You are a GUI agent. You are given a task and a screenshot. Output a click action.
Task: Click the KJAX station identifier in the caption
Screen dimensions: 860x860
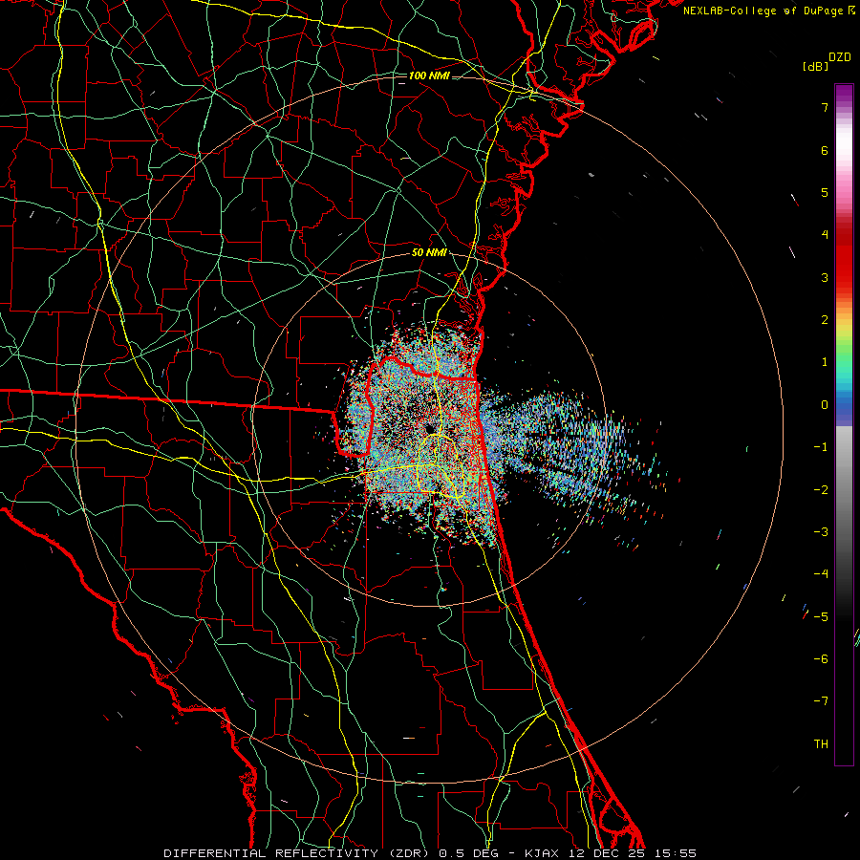click(541, 853)
